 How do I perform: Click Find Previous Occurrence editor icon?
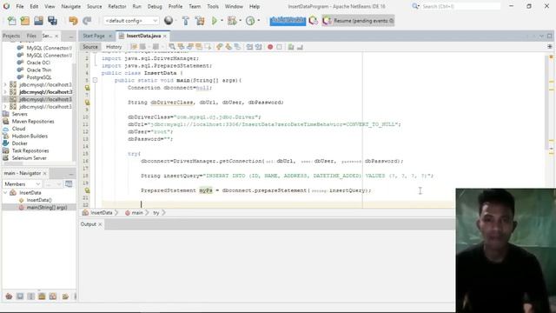(182, 47)
